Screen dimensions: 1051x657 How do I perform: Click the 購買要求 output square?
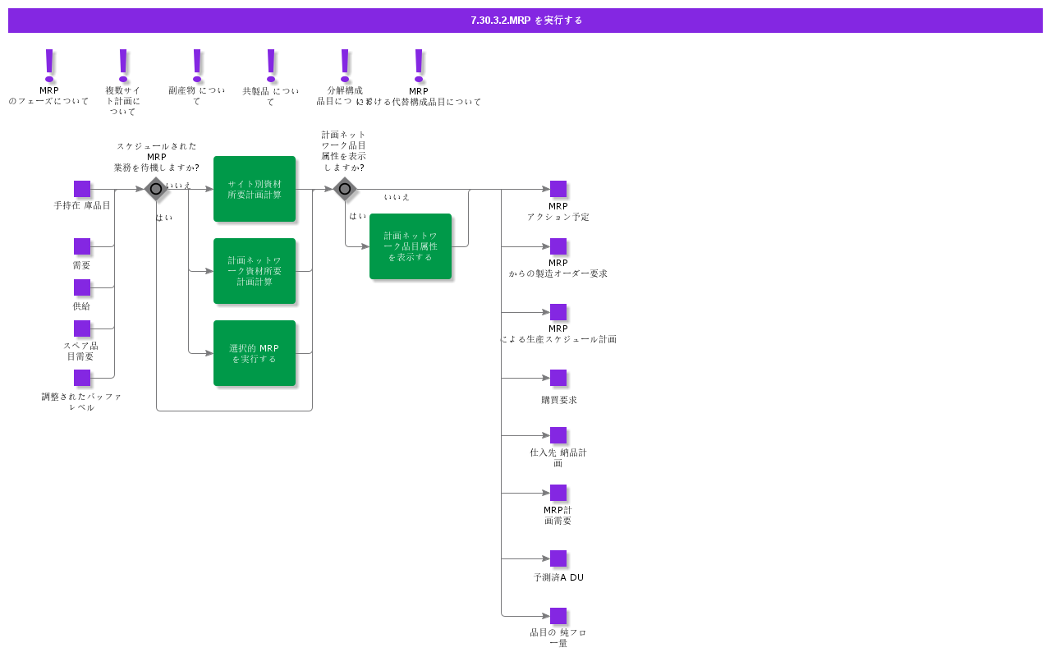(558, 378)
